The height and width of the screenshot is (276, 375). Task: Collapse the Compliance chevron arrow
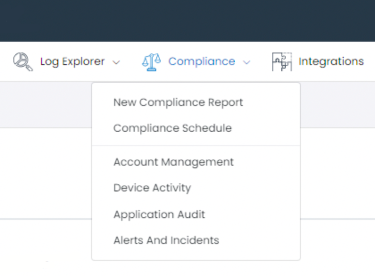point(246,62)
